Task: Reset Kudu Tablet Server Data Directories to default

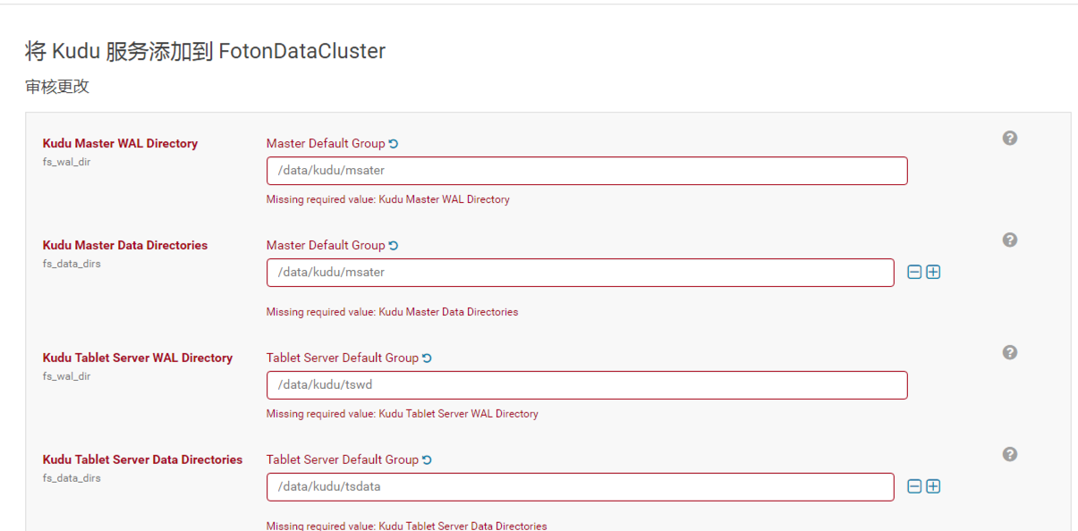Action: 427,460
